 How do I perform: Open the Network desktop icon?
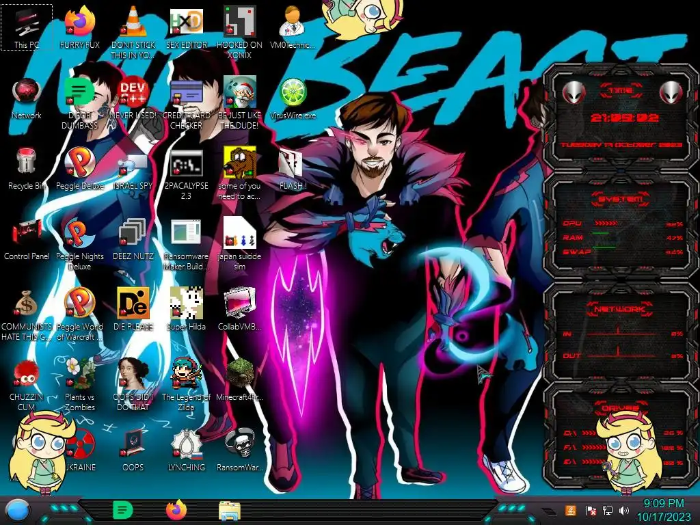coord(27,98)
